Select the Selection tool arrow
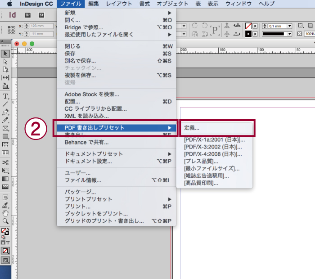Screen dimensions: 315x279 [x=5, y=54]
